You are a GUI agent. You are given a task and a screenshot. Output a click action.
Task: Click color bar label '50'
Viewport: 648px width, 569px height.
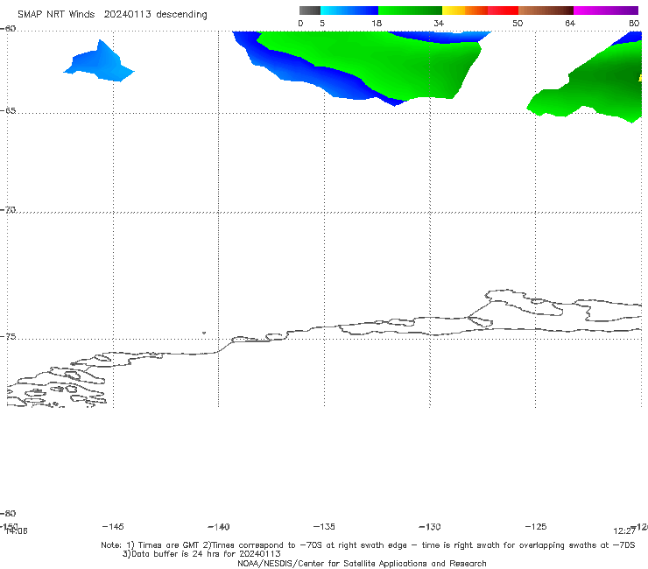[518, 24]
